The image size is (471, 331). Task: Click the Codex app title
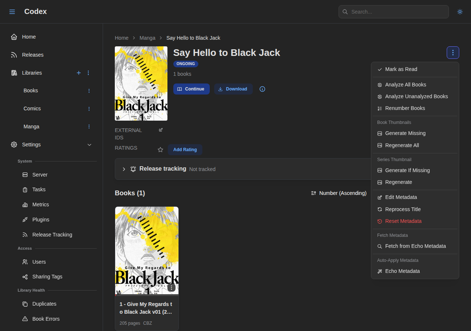[x=35, y=11]
